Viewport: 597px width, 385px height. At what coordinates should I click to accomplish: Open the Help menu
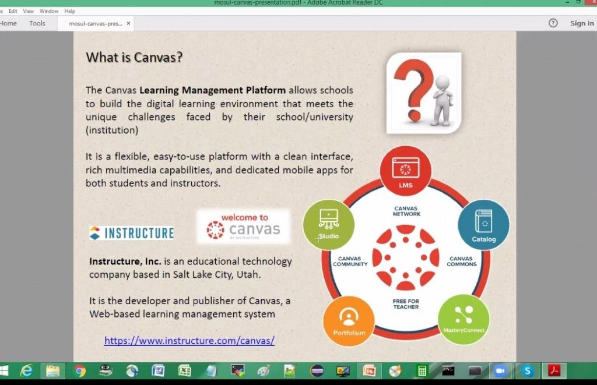click(69, 11)
